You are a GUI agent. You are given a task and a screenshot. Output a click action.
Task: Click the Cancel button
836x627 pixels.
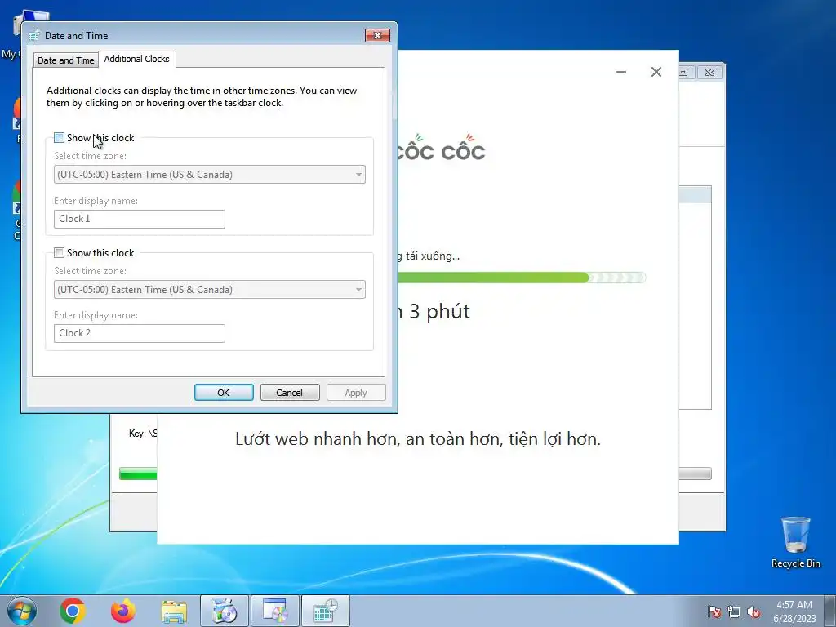tap(290, 393)
